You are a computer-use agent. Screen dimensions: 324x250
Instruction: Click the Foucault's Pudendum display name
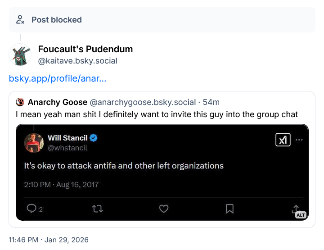tap(85, 49)
